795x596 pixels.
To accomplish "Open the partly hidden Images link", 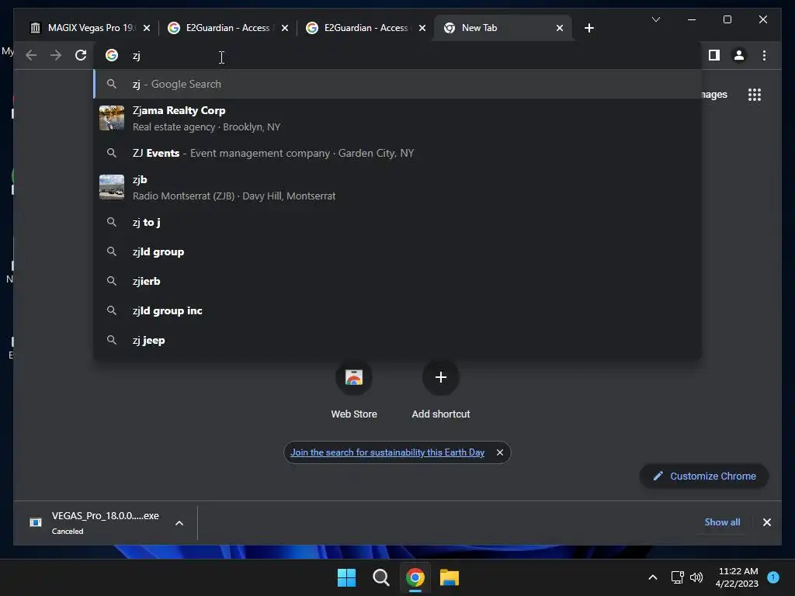I will [714, 94].
